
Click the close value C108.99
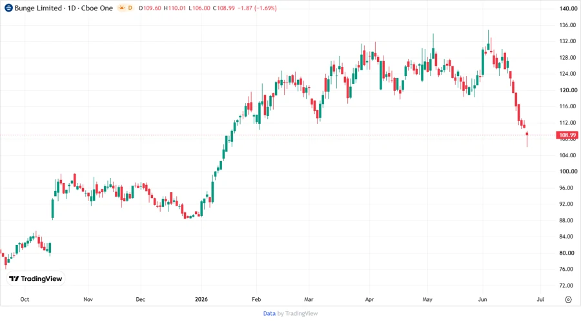(x=224, y=8)
